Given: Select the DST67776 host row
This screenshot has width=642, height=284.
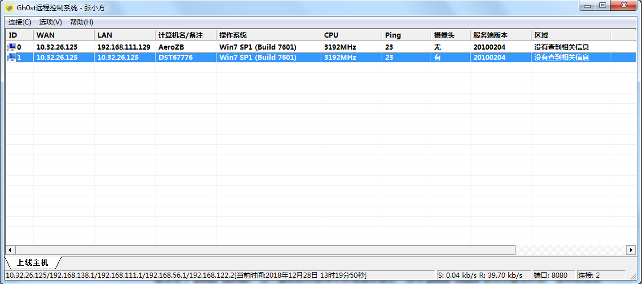Looking at the screenshot, I should pyautogui.click(x=321, y=58).
